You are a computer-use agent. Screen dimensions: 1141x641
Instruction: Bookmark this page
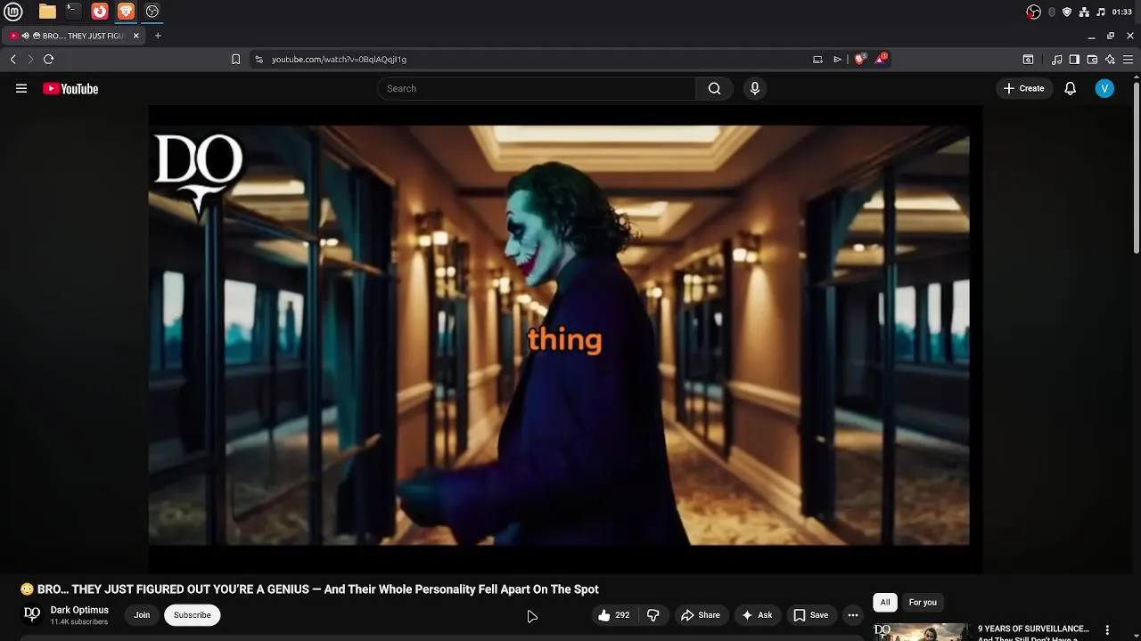[235, 60]
